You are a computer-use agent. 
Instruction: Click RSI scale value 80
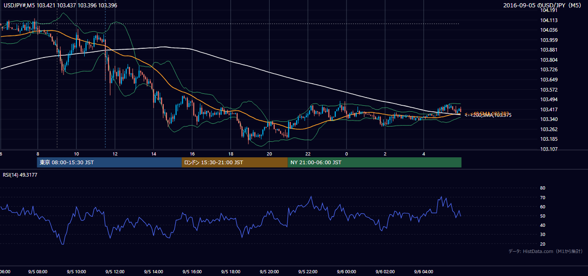point(542,188)
